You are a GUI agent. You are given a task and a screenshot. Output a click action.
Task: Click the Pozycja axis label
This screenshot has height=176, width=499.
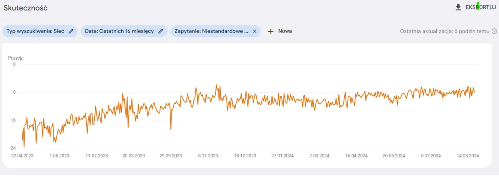click(16, 58)
